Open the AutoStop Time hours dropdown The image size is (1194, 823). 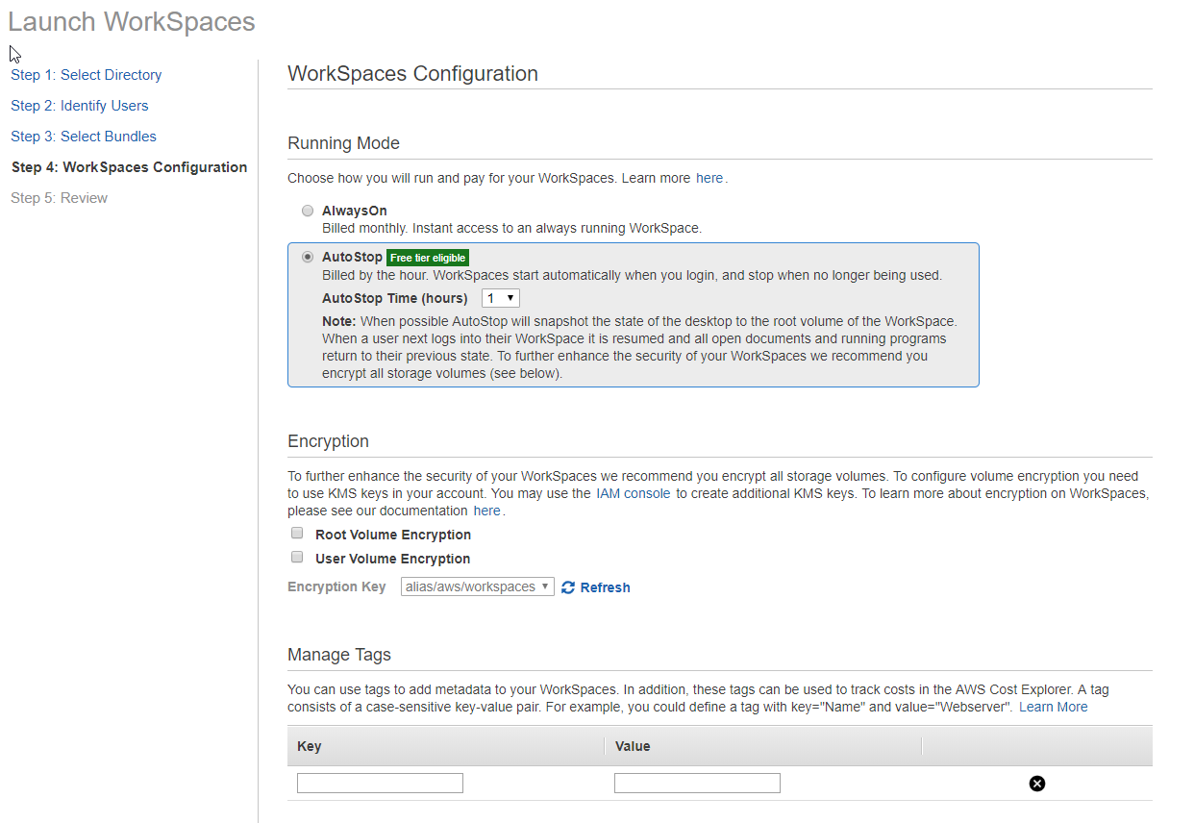500,297
